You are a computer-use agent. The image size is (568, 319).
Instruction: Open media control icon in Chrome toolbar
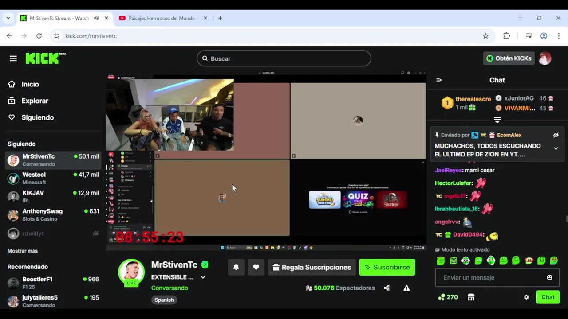(x=529, y=36)
